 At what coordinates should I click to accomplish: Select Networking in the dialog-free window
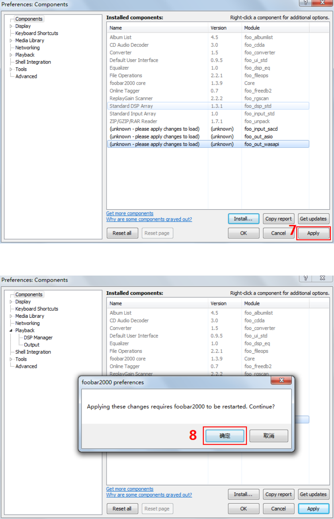[27, 48]
